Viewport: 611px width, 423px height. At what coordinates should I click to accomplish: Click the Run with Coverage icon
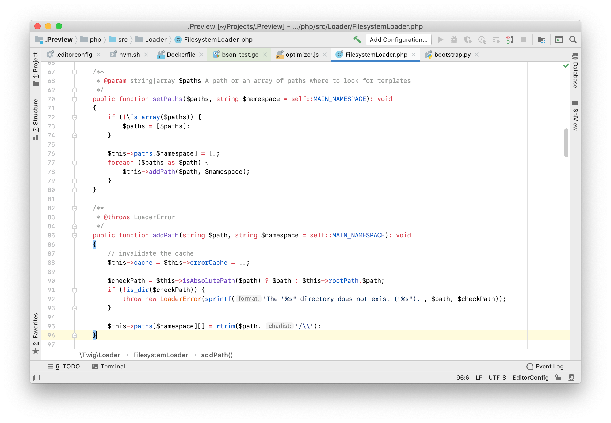click(468, 40)
